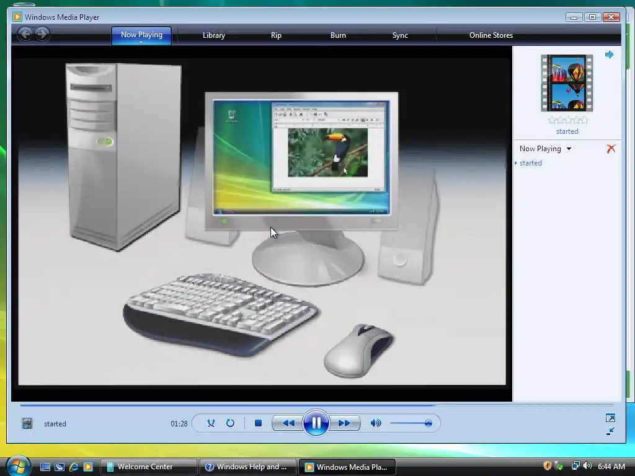The image size is (635, 476).
Task: Open the system volume tray icon
Action: [587, 466]
